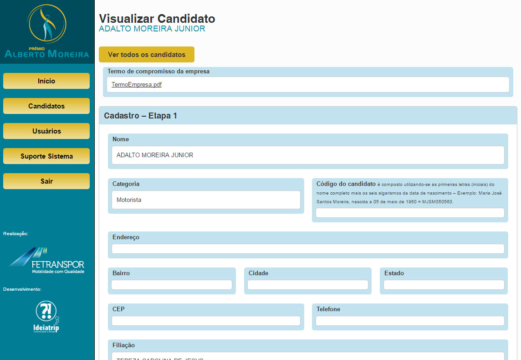Focus the Telefone input field
This screenshot has width=521, height=360.
click(410, 321)
